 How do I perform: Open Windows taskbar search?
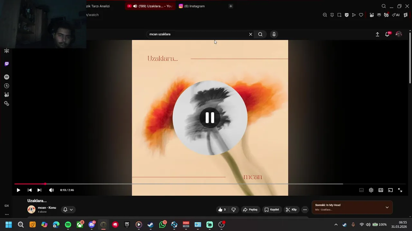[x=21, y=225]
